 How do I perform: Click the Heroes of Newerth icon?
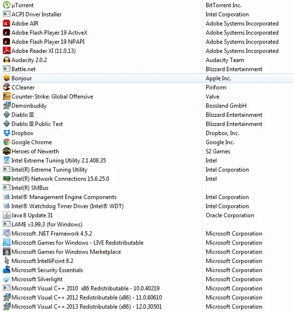(7, 151)
